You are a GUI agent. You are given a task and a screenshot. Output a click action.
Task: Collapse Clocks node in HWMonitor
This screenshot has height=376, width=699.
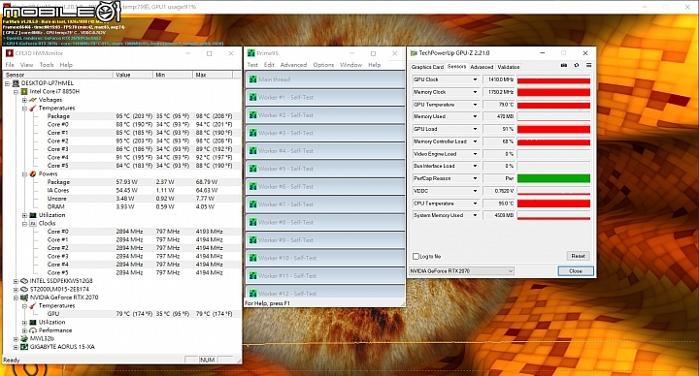24,224
